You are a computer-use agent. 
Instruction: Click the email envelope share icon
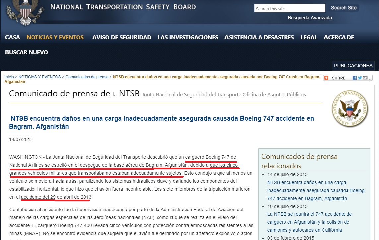(365, 78)
